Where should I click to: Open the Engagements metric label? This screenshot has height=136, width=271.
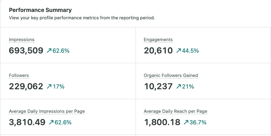[158, 40]
